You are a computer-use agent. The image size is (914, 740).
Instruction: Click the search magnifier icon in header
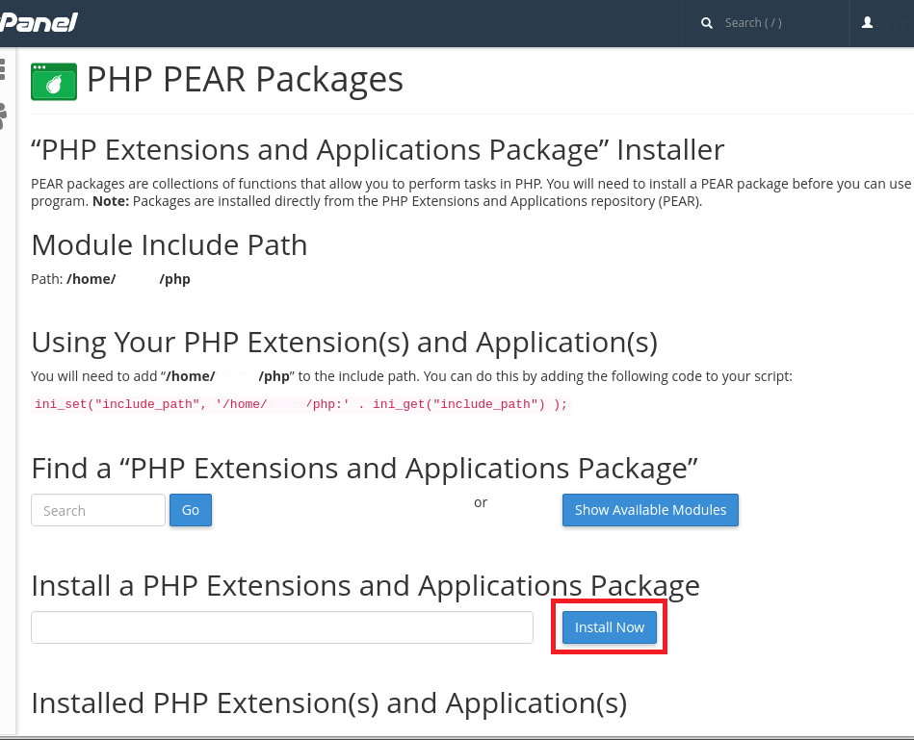[707, 23]
